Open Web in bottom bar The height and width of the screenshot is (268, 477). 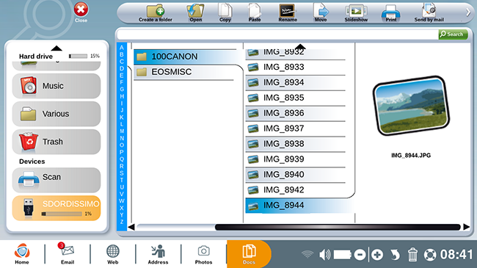[x=112, y=254]
